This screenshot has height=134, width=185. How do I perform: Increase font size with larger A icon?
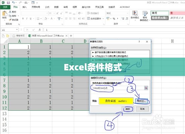57,13
